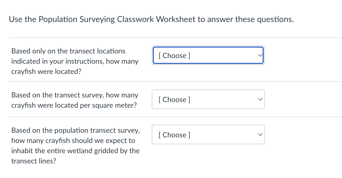Image resolution: width=342 pixels, height=178 pixels.
Task: Click the chevron arrow on the second dropdown
Action: (260, 99)
